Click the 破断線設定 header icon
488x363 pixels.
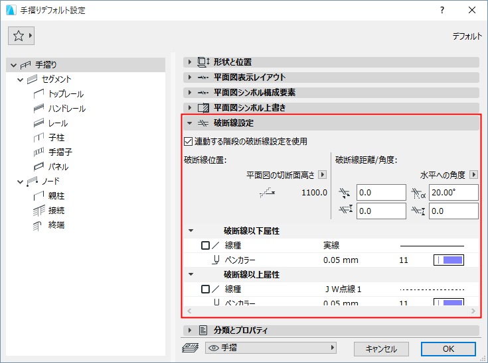[203, 123]
